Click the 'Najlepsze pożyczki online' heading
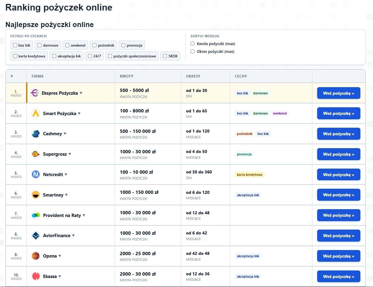This screenshot has height=287, width=373. (x=50, y=25)
